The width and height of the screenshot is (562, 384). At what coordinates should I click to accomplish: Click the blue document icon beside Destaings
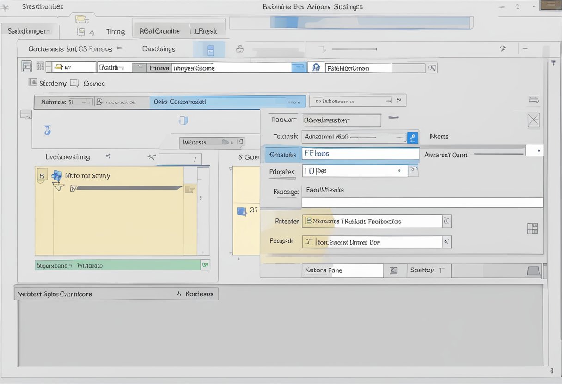[210, 50]
